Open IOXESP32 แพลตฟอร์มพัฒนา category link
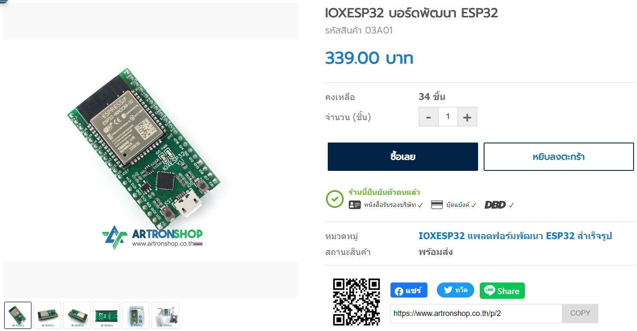The image size is (637, 331). pyautogui.click(x=515, y=236)
